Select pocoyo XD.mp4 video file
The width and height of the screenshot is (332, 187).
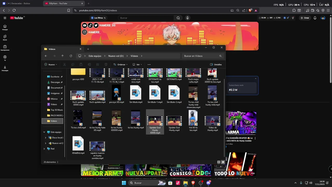(116, 94)
